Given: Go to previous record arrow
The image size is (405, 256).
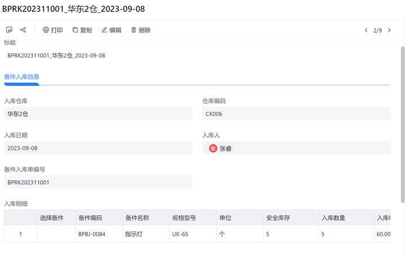Looking at the screenshot, I should (366, 30).
